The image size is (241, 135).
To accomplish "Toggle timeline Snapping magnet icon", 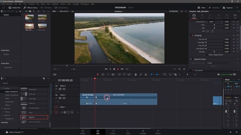I will click(136, 75).
